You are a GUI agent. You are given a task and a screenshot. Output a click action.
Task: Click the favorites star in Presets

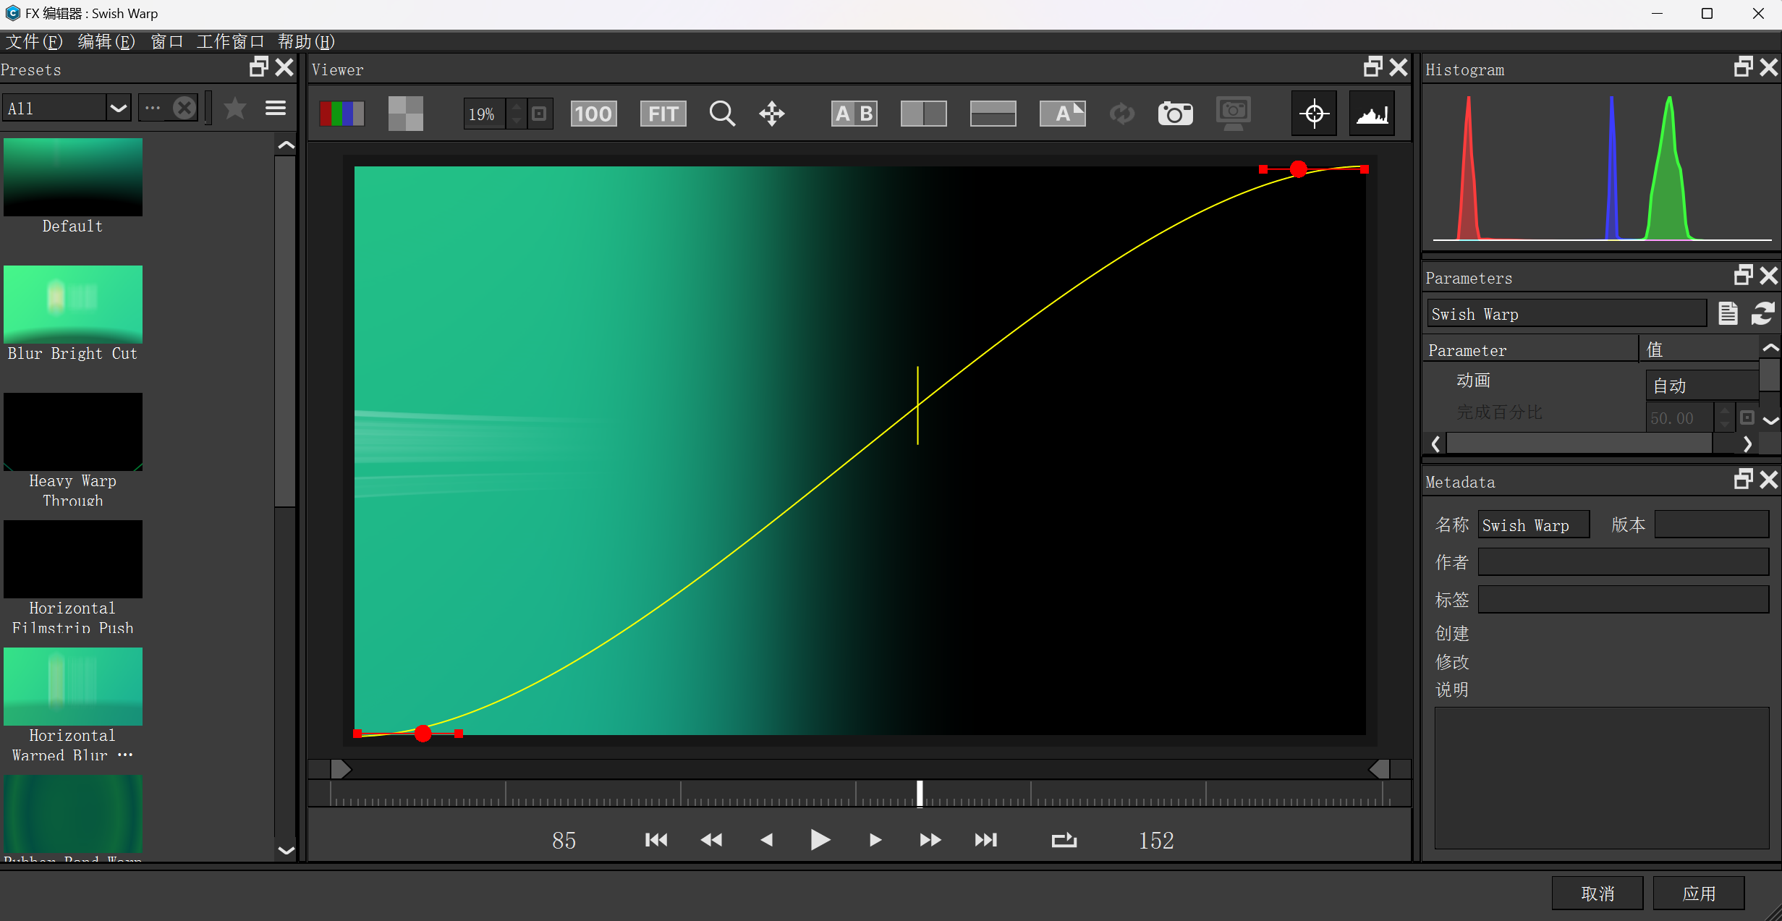click(x=235, y=109)
